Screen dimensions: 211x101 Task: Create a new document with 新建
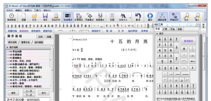tap(24, 17)
